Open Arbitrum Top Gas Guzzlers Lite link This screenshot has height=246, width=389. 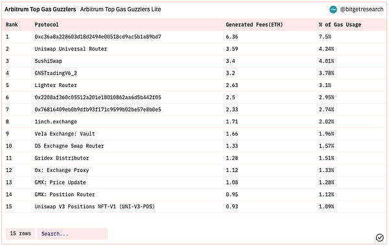[121, 10]
